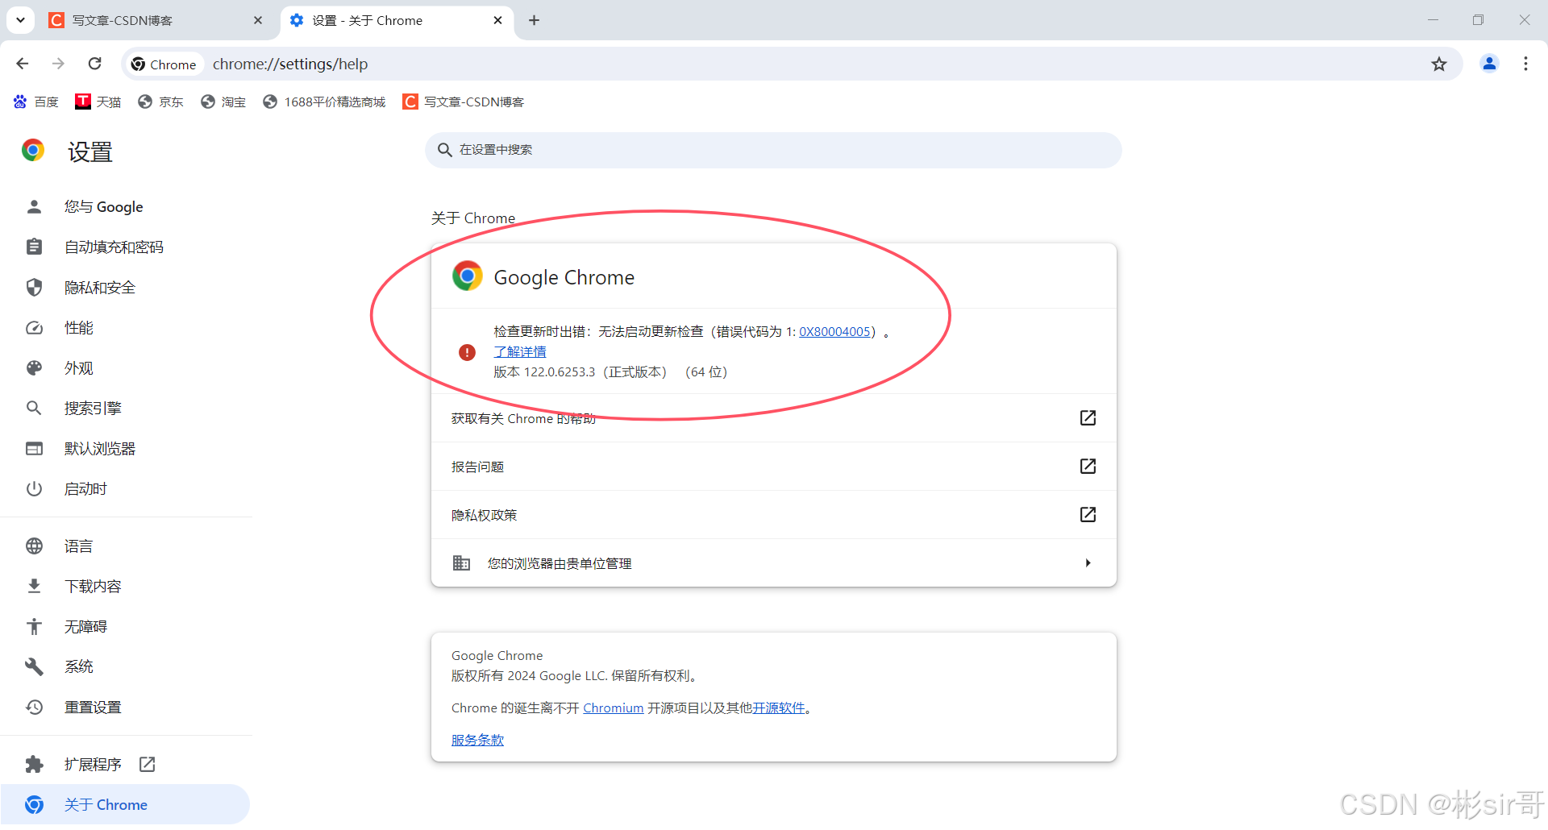Viewport: 1548px width, 830px height.
Task: Click copyright text 版权所有 2024 Google LLC
Action: [x=529, y=676]
